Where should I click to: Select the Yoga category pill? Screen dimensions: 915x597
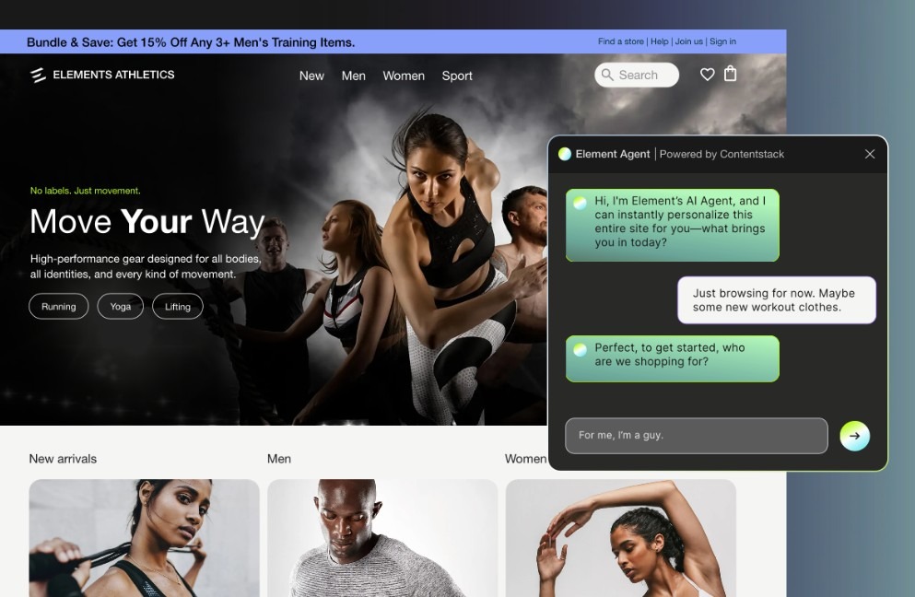pyautogui.click(x=120, y=307)
